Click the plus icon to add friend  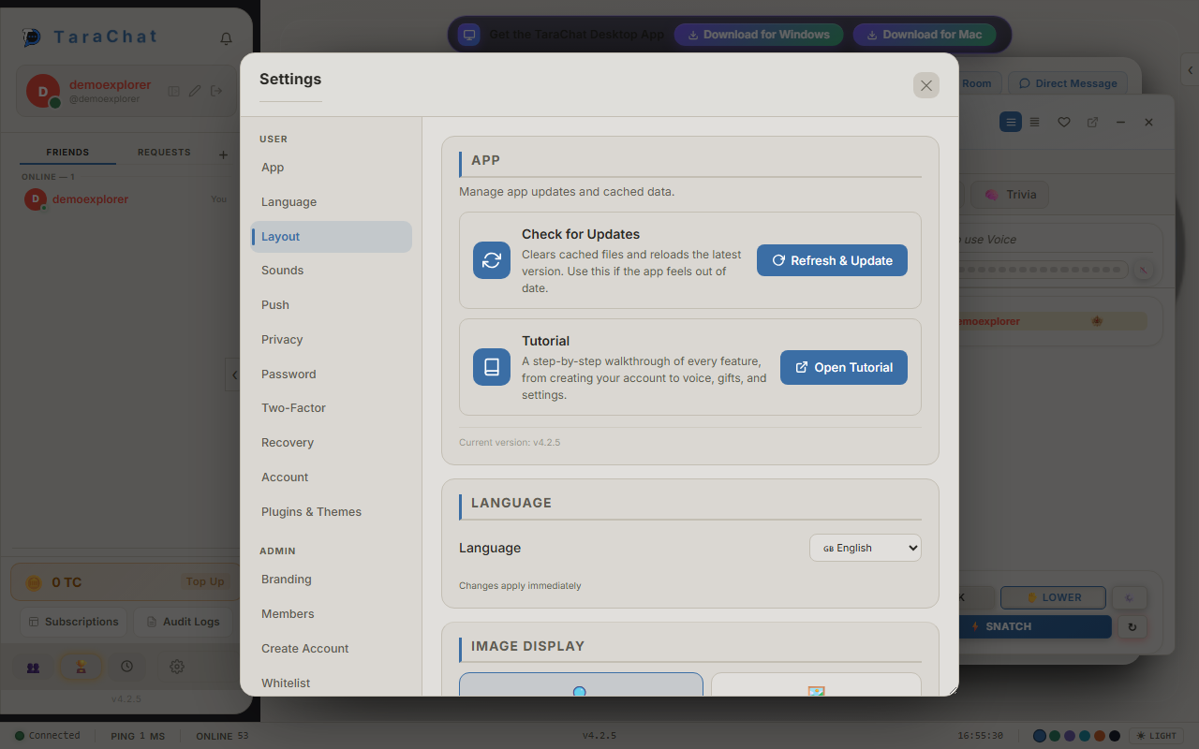(223, 154)
